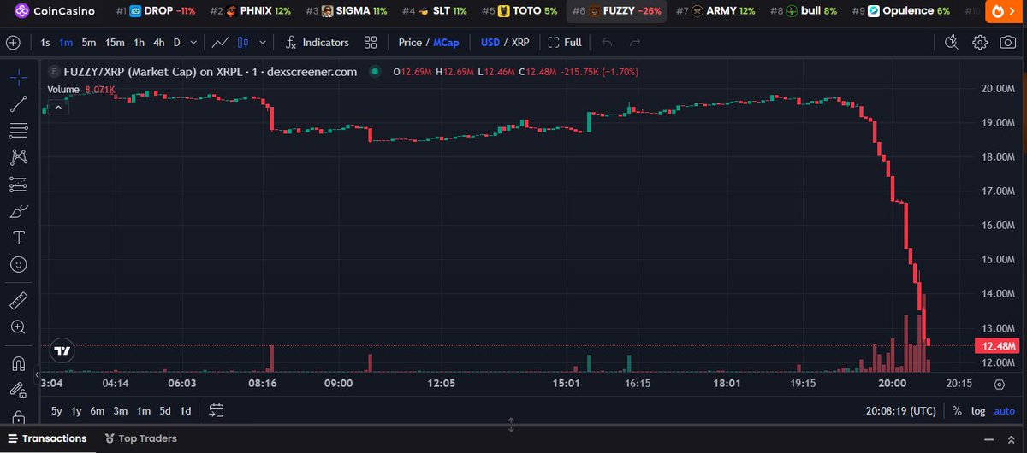Image resolution: width=1027 pixels, height=453 pixels.
Task: Open the timezone menu showing UTC
Action: pos(901,411)
